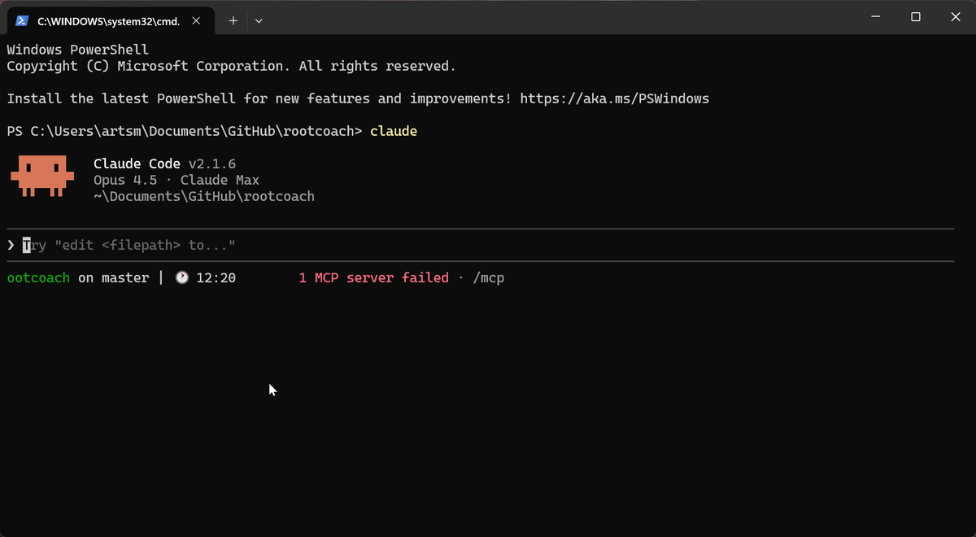Click the prompt chevron symbol

click(11, 245)
